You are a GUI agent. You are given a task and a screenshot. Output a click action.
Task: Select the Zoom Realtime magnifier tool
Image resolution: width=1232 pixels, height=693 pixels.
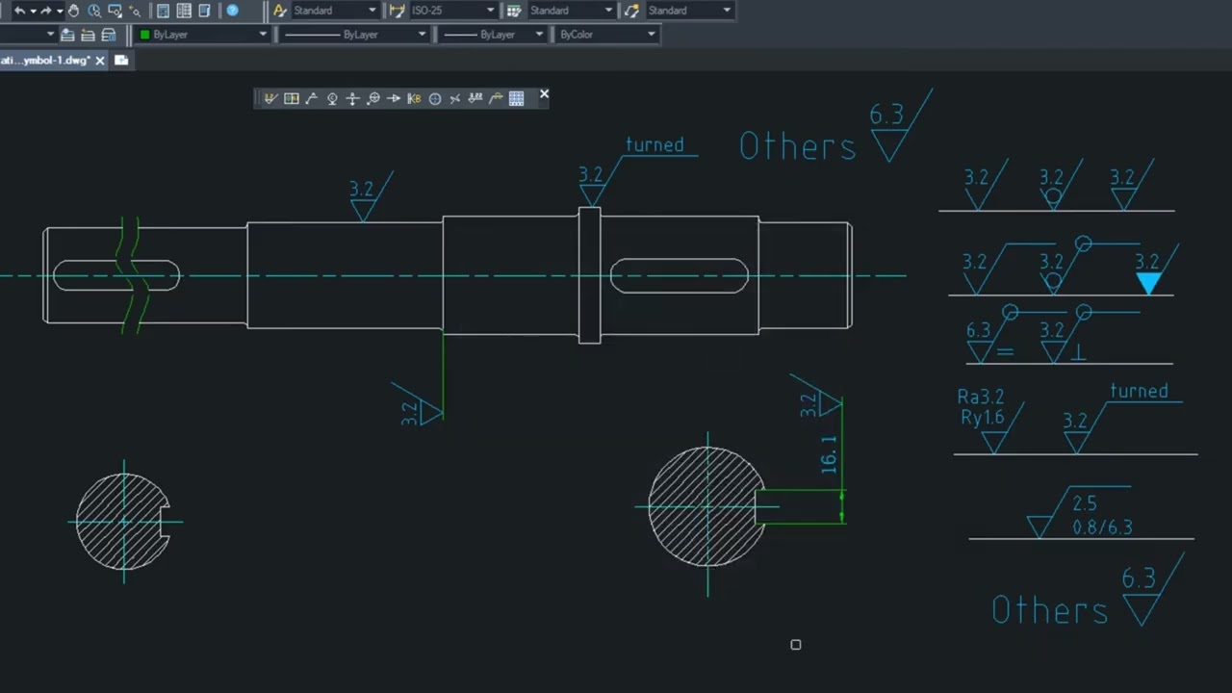pos(94,11)
